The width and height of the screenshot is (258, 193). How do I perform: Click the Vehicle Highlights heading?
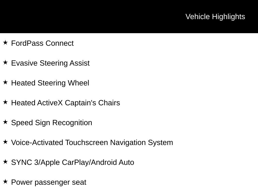[215, 17]
